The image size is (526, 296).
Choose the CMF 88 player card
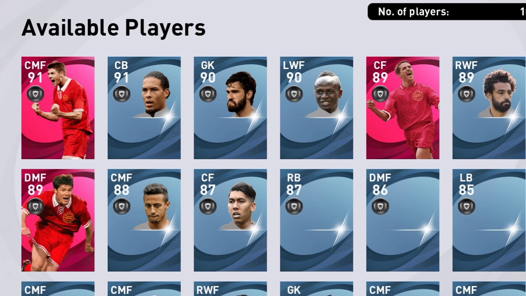click(144, 220)
